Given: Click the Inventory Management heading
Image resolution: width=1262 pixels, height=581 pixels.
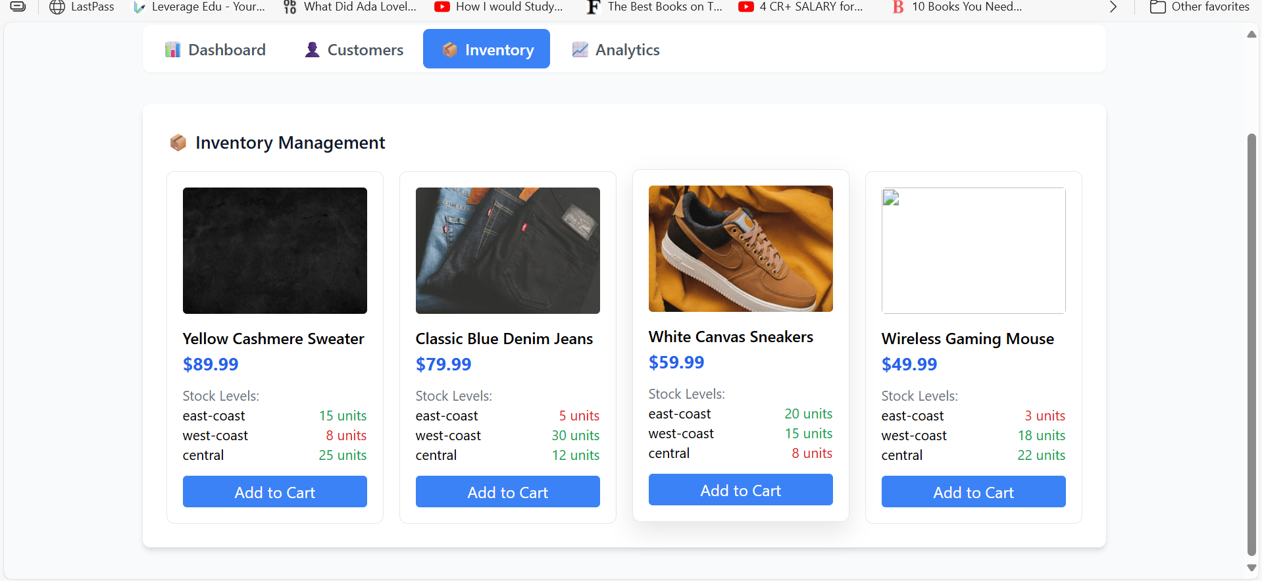Looking at the screenshot, I should [290, 143].
